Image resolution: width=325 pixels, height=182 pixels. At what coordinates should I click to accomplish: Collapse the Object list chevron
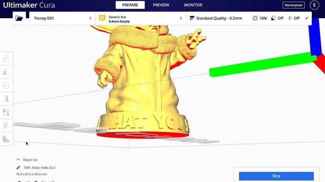(x=18, y=160)
